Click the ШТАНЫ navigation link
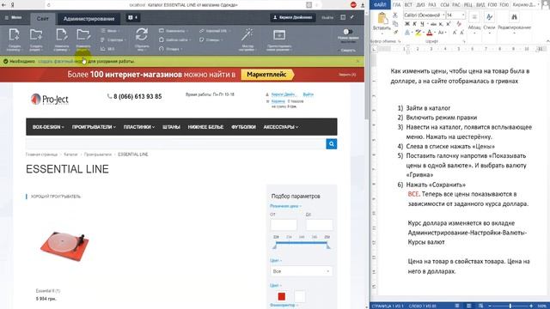The height and width of the screenshot is (309, 550). (x=171, y=127)
